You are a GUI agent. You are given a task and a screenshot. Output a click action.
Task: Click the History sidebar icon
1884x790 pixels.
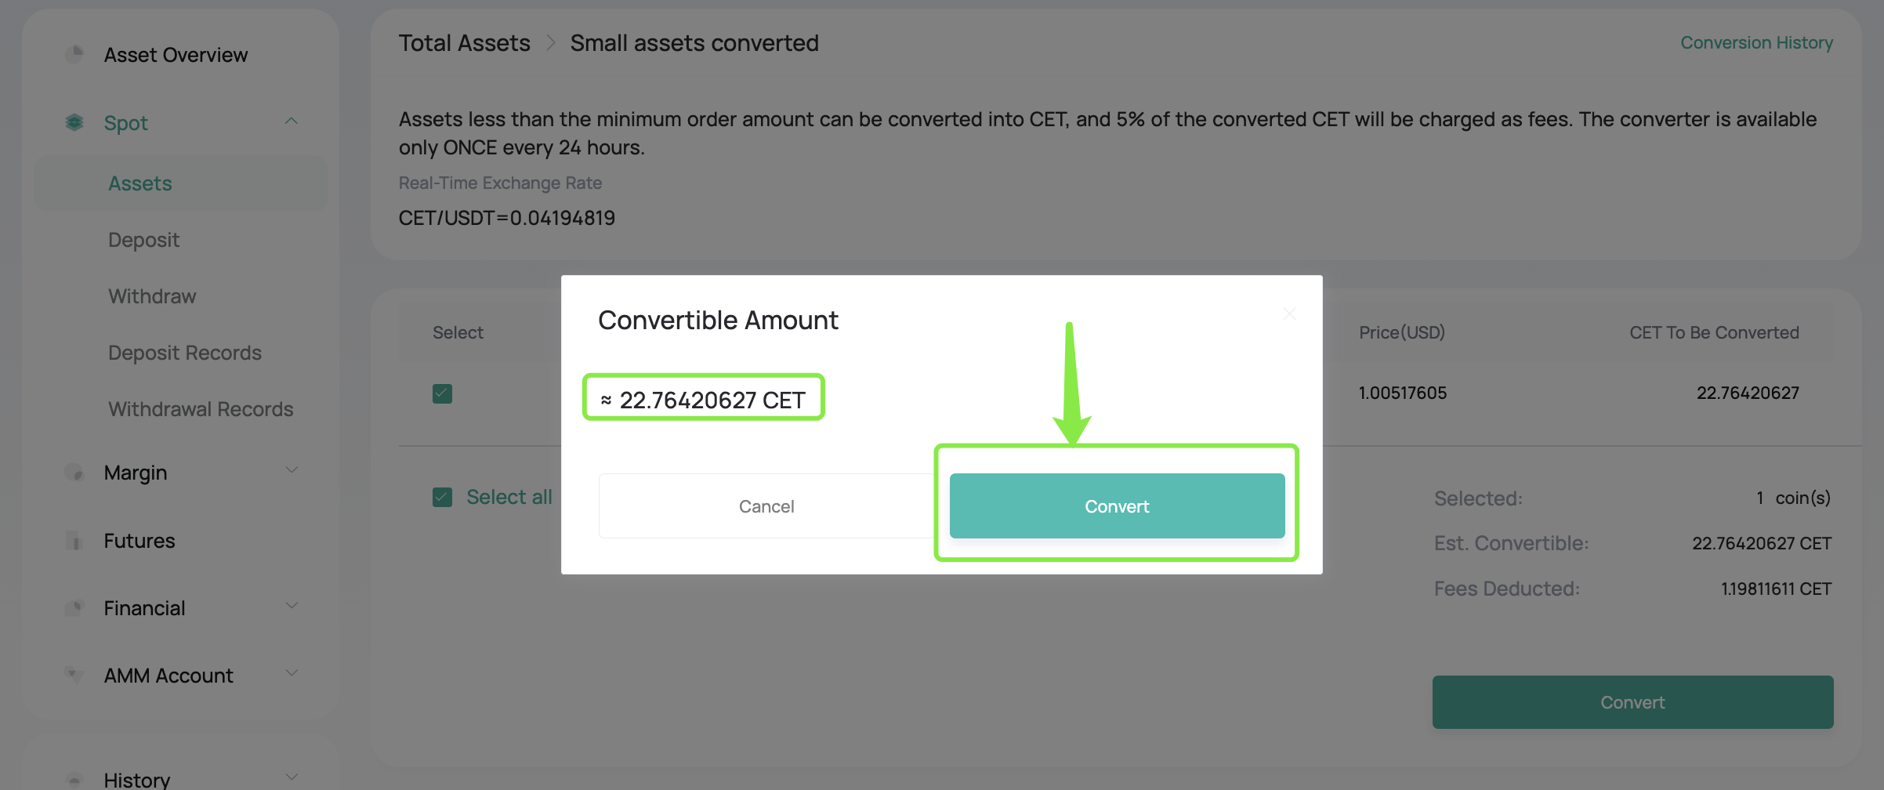click(74, 779)
